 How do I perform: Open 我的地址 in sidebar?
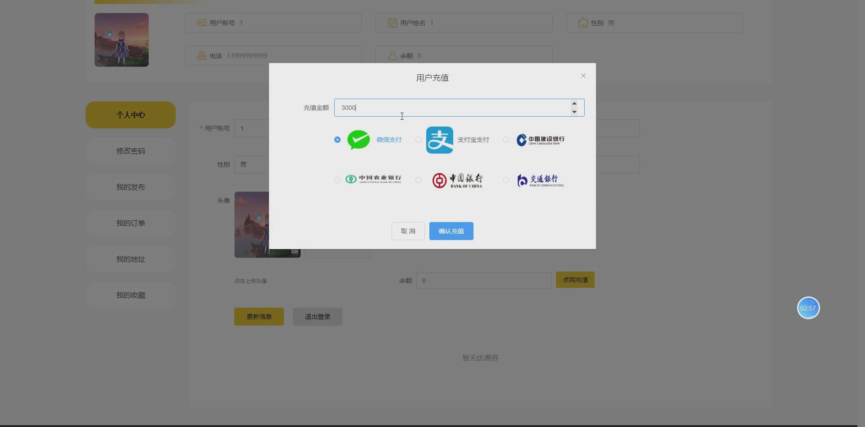pos(131,259)
